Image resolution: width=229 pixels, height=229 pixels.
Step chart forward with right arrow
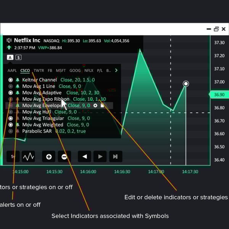(x=100, y=156)
